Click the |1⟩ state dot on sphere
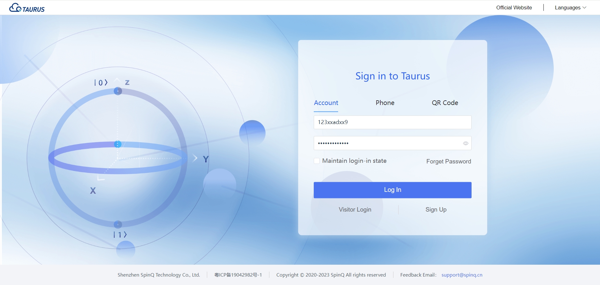The width and height of the screenshot is (600, 285). click(x=118, y=224)
